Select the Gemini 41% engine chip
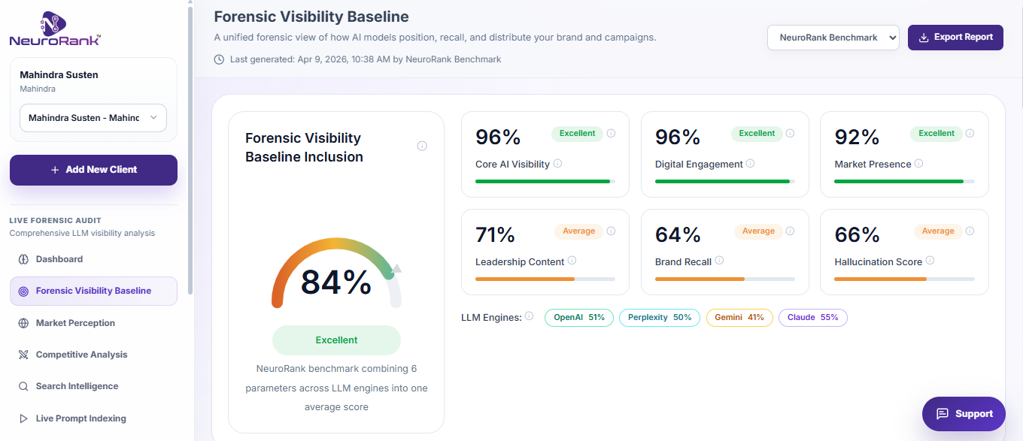The height and width of the screenshot is (441, 1023). 739,318
